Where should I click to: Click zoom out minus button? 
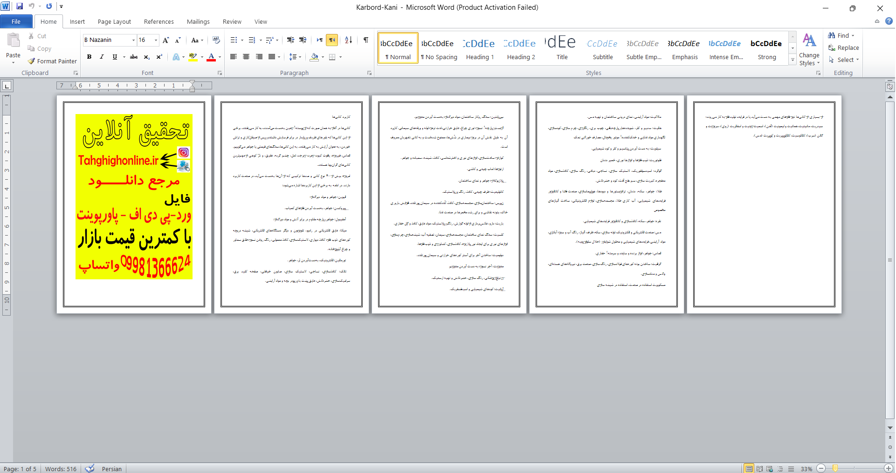[x=821, y=469]
